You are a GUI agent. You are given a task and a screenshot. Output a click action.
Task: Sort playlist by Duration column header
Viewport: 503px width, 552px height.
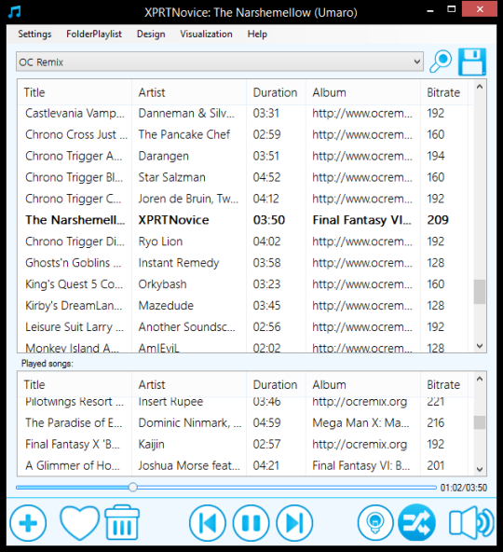276,92
